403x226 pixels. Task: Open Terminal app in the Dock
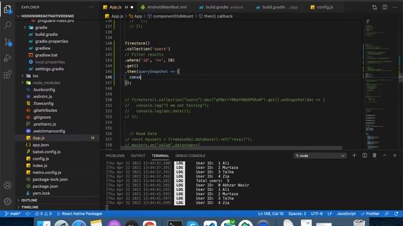click(x=175, y=223)
